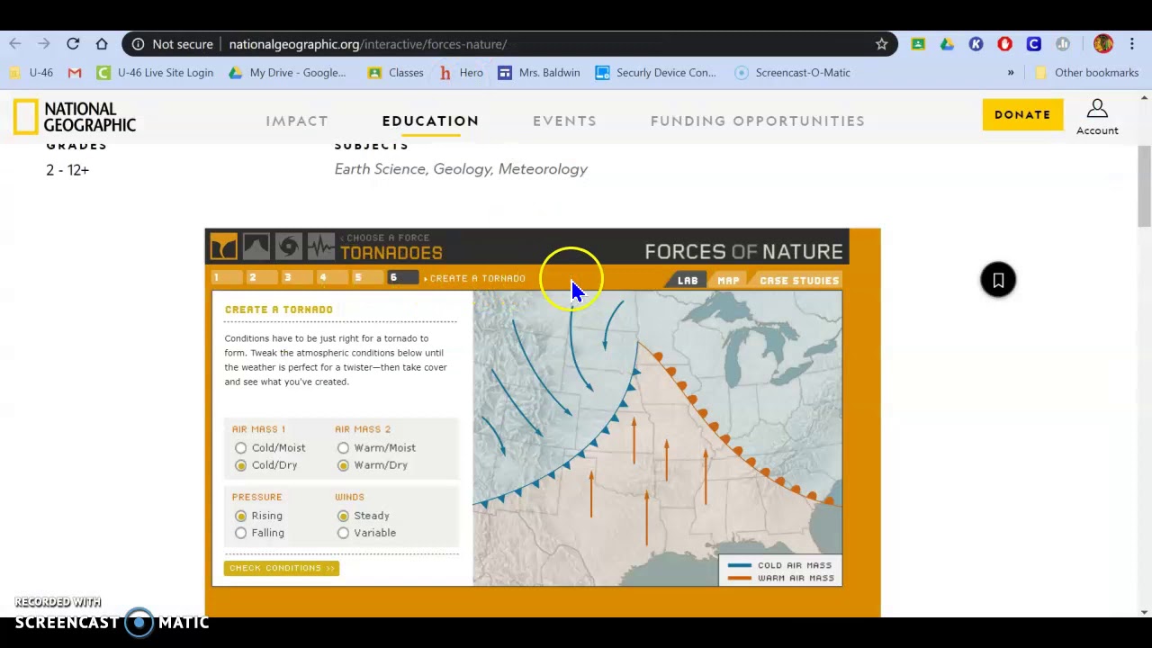1152x648 pixels.
Task: Click the black bookmark save icon
Action: pos(998,280)
